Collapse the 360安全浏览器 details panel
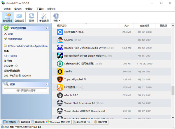This screenshot has height=129, width=175. click(47, 28)
